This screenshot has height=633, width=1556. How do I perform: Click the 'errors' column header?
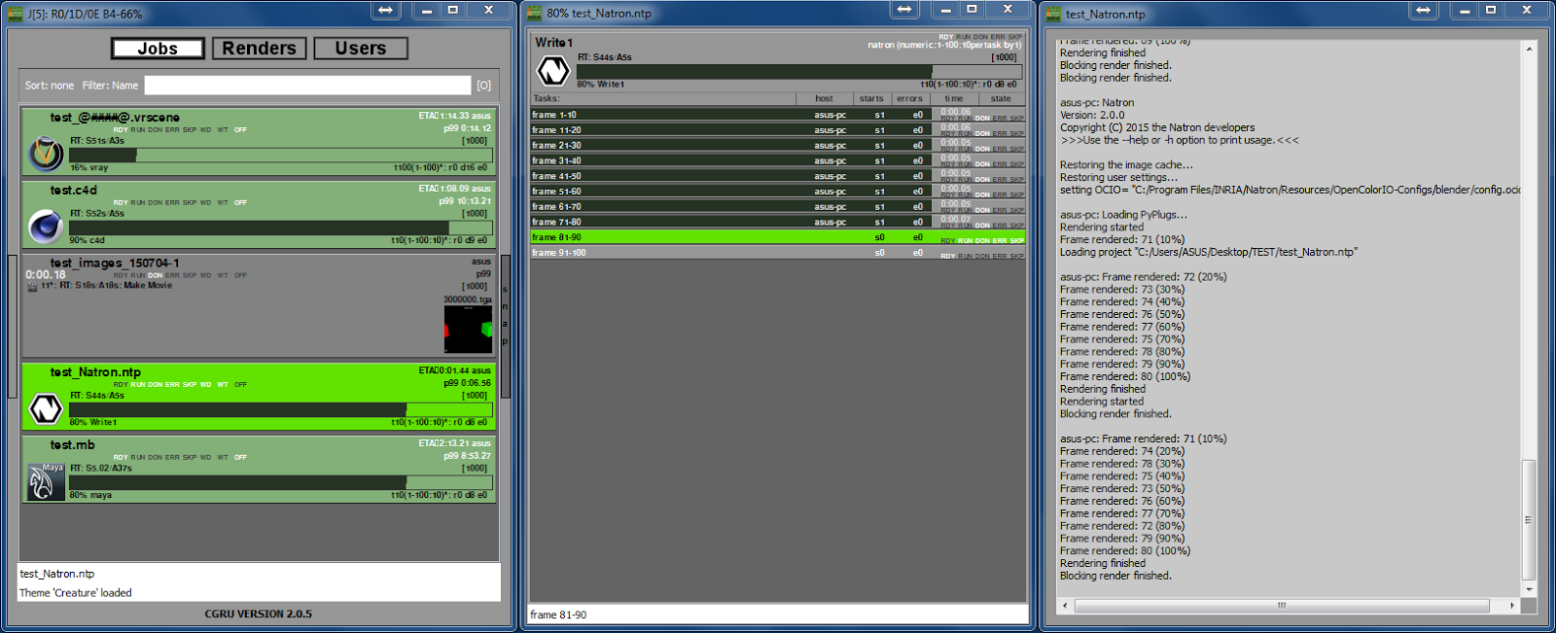coord(909,98)
